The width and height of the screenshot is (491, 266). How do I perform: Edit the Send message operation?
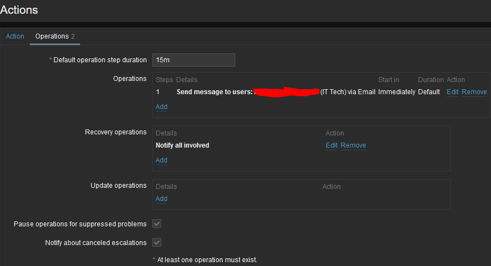[452, 92]
